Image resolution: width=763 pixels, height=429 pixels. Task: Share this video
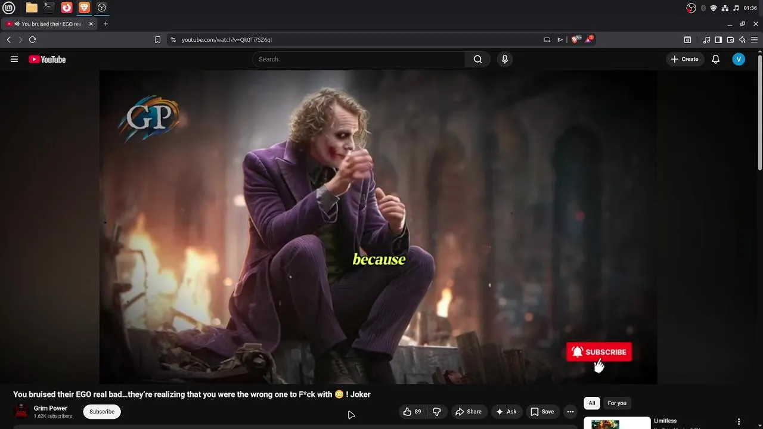point(468,412)
